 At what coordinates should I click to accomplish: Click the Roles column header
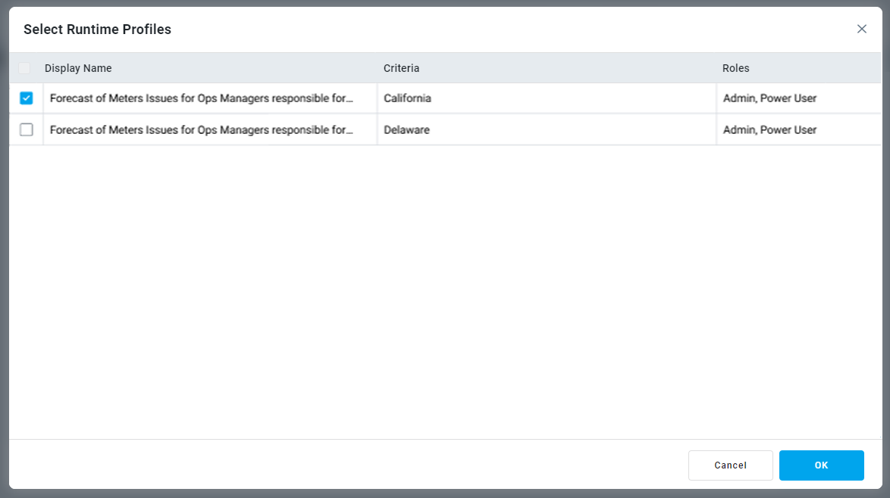(x=735, y=68)
